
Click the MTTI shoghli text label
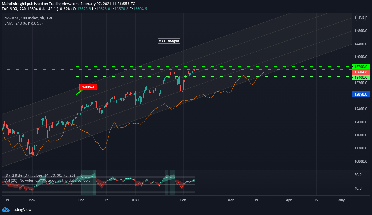(169, 41)
